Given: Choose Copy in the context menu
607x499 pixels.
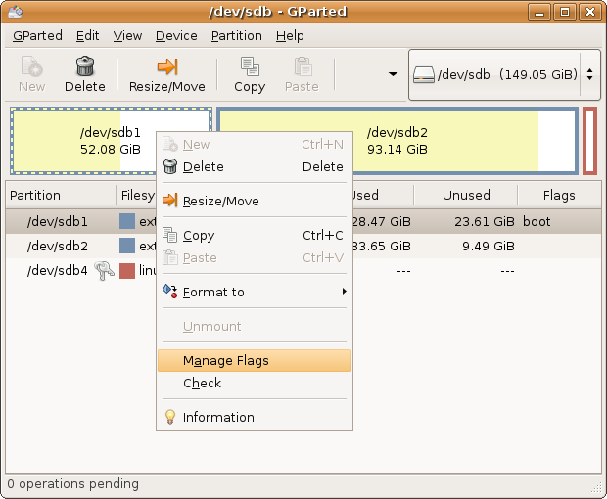Looking at the screenshot, I should 255,235.
